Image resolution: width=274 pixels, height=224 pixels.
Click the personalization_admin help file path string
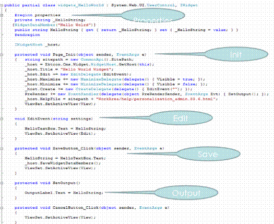pos(156,99)
